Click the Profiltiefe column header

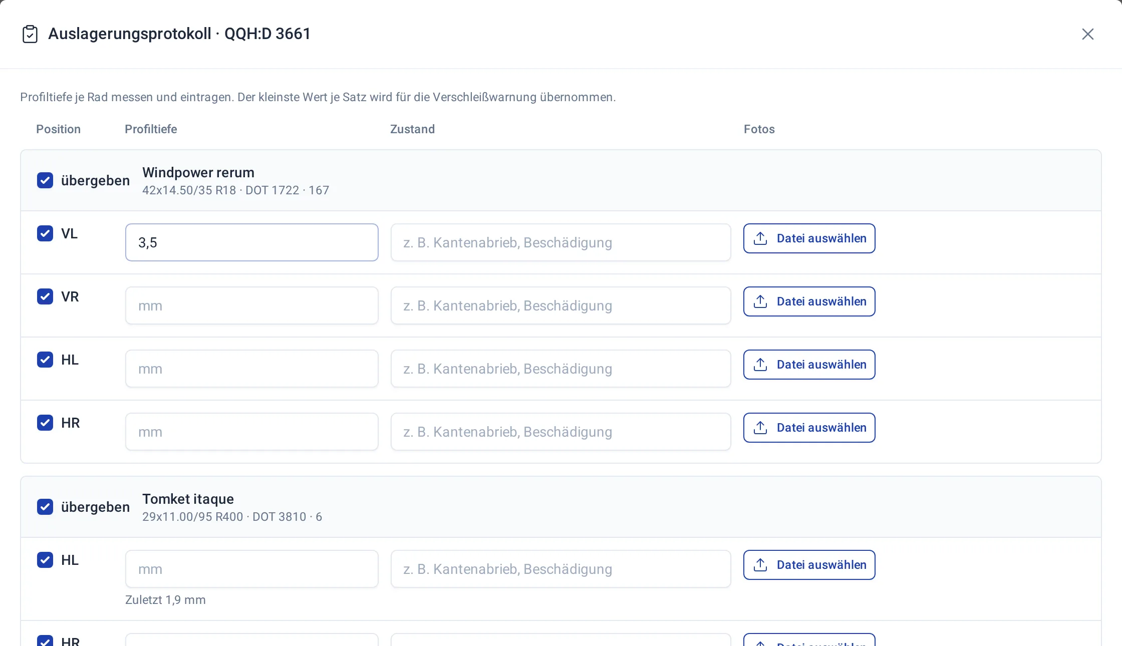151,129
